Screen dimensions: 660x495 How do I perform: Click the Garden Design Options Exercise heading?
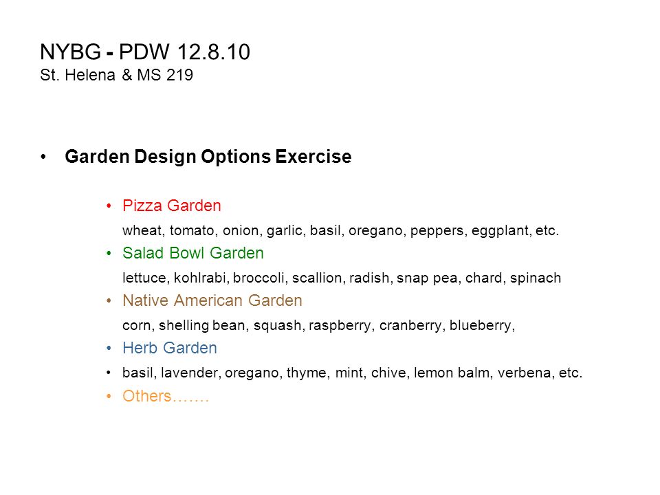pyautogui.click(x=208, y=157)
